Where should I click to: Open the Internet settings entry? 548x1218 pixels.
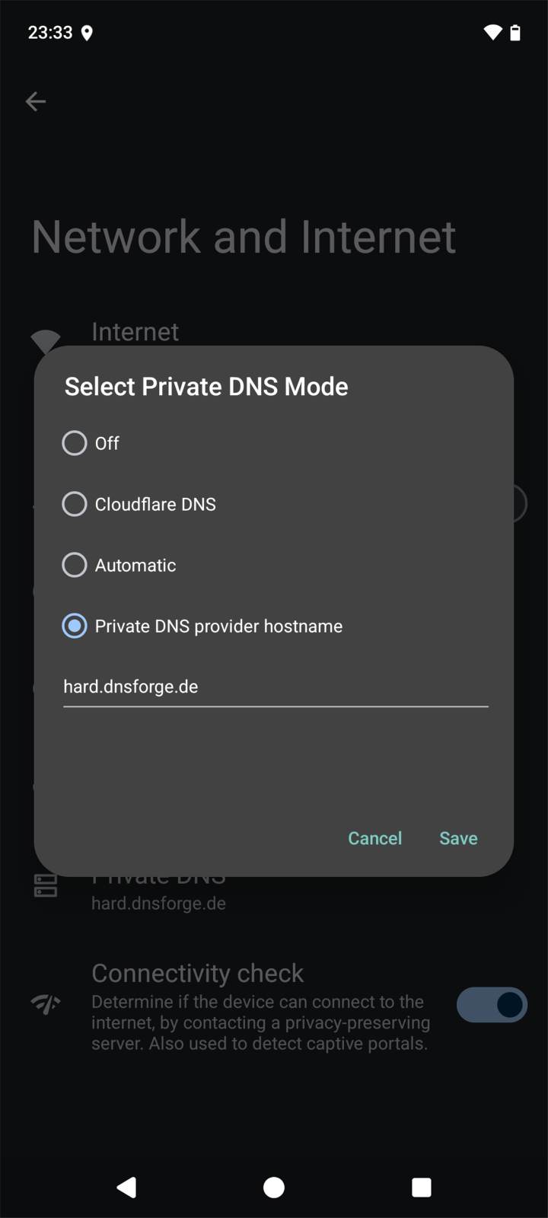point(135,332)
